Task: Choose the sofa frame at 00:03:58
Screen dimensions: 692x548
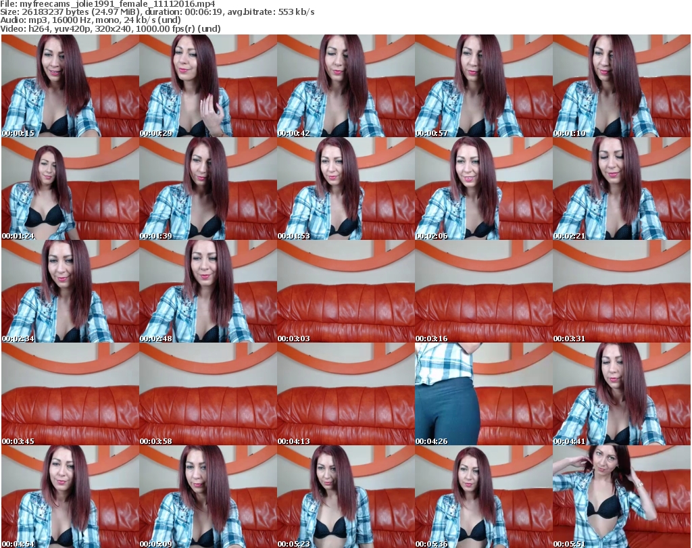Action: point(208,394)
